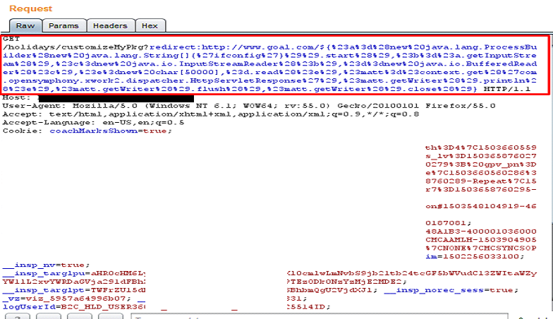Image resolution: width=553 pixels, height=319 pixels.
Task: Show the Hex tab view
Action: [150, 25]
